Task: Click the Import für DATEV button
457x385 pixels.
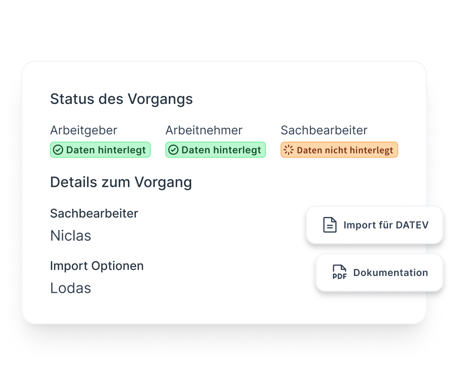Action: point(374,225)
